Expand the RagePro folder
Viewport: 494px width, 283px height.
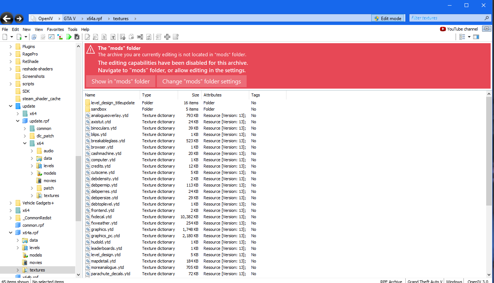coord(11,54)
